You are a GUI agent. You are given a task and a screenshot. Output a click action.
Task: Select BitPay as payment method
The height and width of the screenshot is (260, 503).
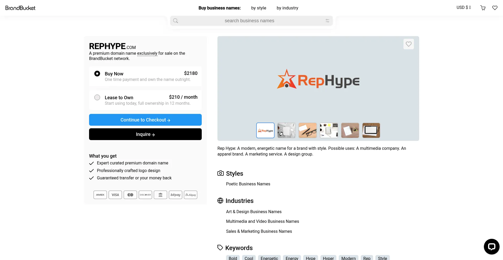tap(175, 195)
